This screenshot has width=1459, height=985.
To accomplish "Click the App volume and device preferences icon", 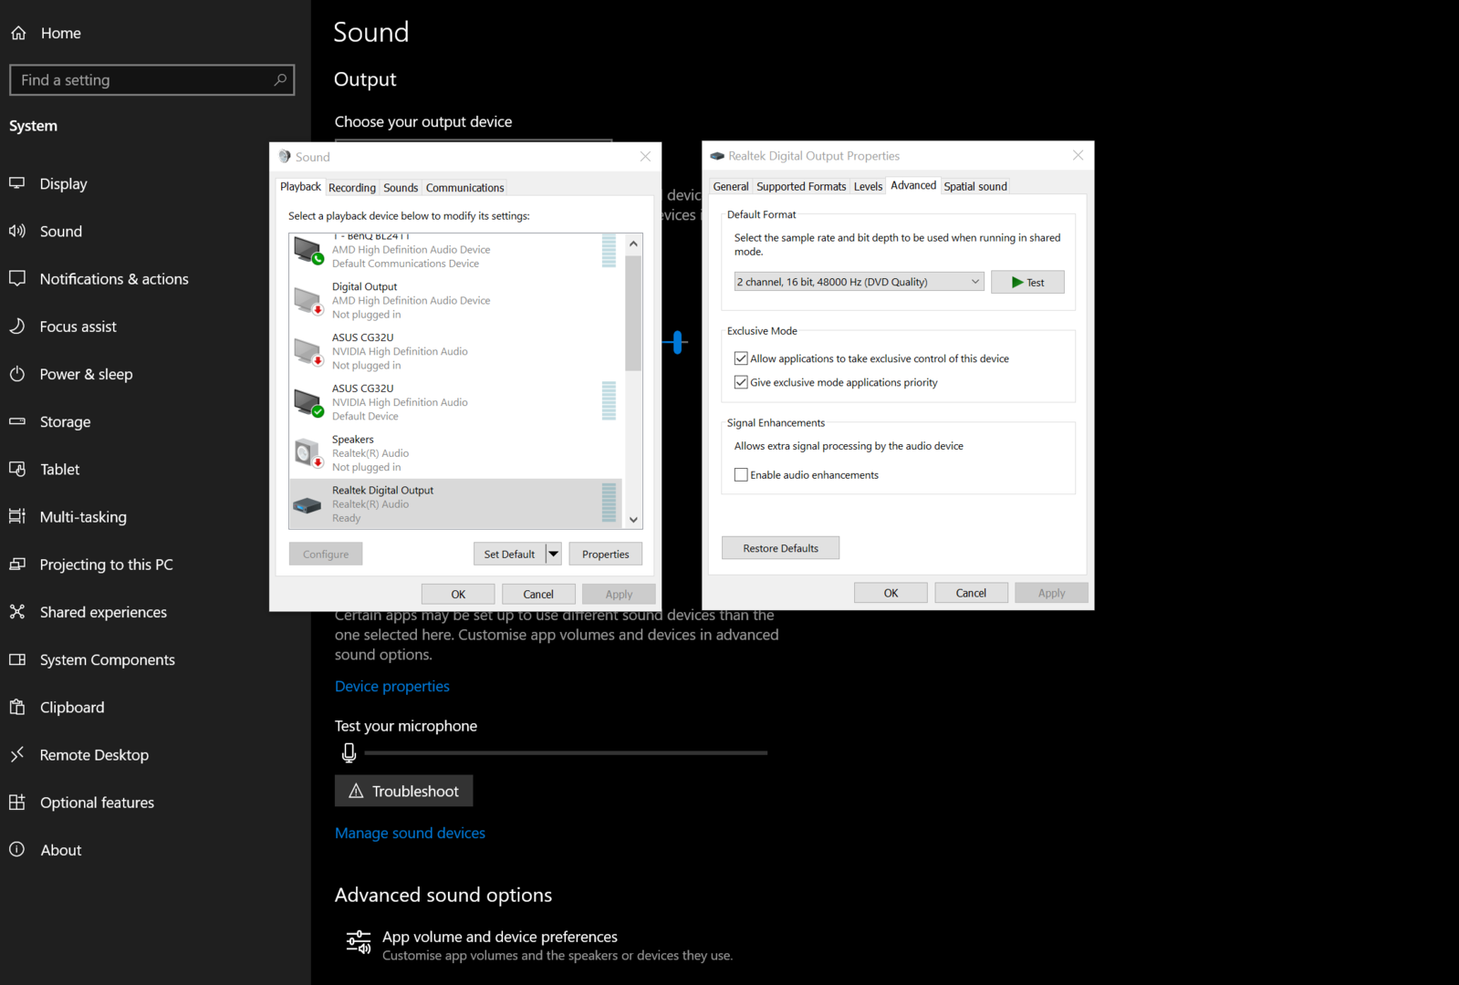I will [359, 942].
